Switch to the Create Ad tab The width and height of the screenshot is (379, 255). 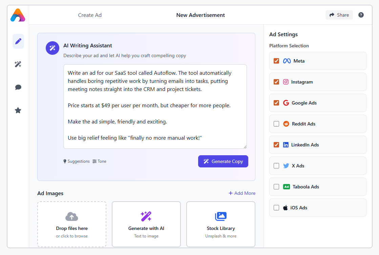click(x=90, y=15)
